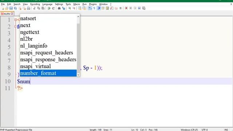The height and width of the screenshot is (131, 233).
Task: Click the Monitoring eye icon
Action: tap(121, 8)
